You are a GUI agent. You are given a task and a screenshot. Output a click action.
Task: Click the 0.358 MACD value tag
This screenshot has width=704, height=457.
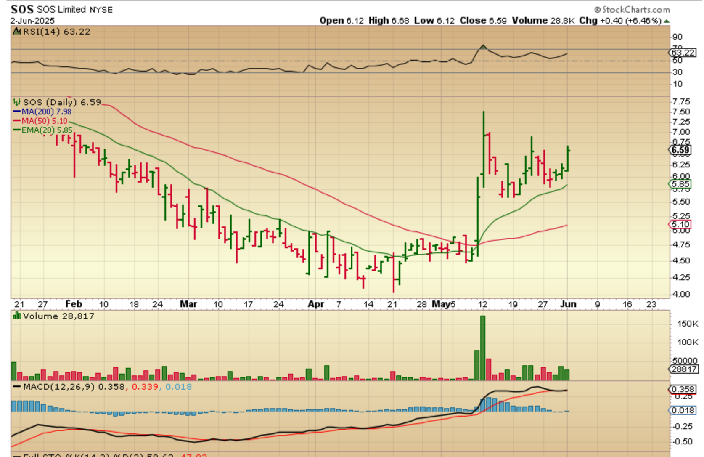point(682,389)
